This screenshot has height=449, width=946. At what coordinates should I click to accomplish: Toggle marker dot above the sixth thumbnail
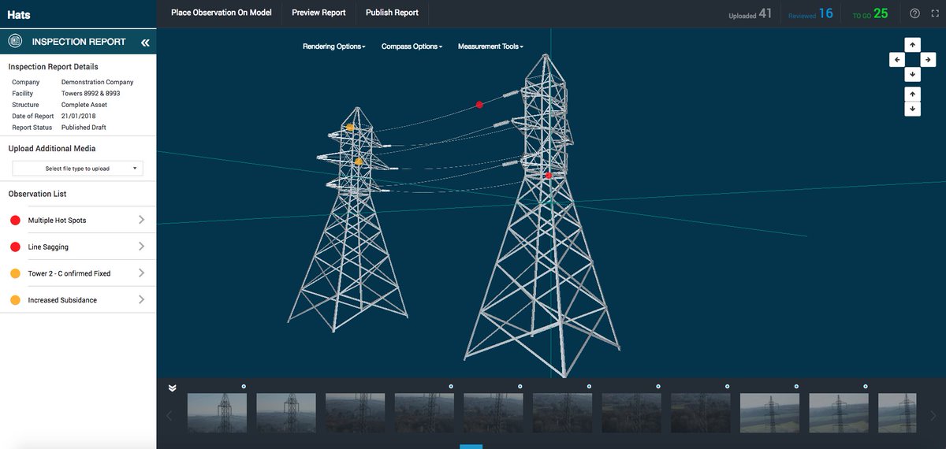click(589, 386)
